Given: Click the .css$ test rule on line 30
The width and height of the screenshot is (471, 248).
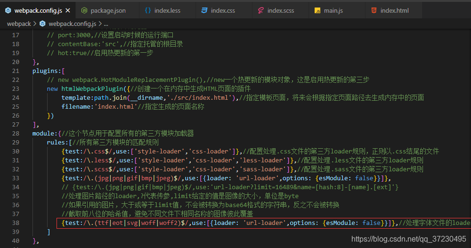Looking at the screenshot, I should 151,152.
